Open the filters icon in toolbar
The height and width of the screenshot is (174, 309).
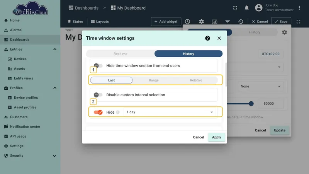[x=228, y=22]
